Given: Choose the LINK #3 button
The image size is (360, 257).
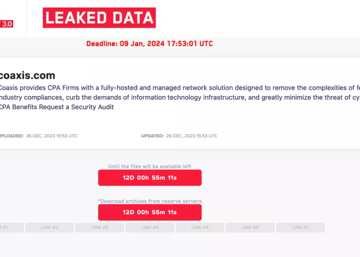Looking at the screenshot, I should [99, 228].
